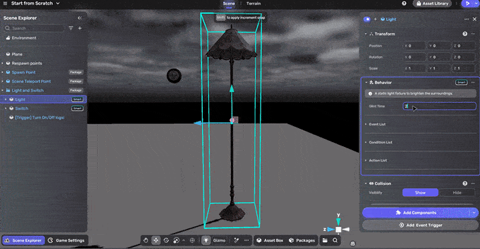Select the Switch object row

[x=44, y=108]
